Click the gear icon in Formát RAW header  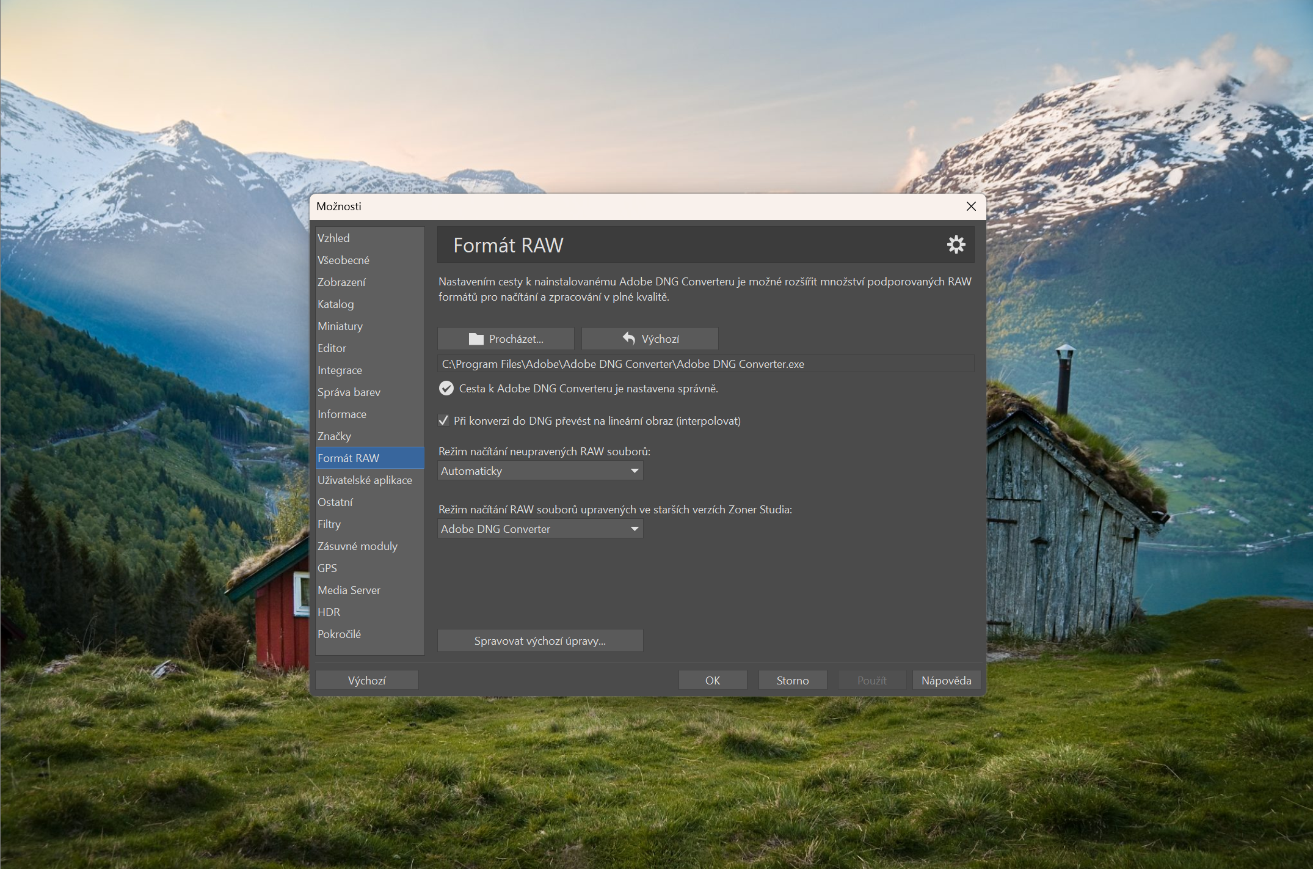pyautogui.click(x=956, y=244)
